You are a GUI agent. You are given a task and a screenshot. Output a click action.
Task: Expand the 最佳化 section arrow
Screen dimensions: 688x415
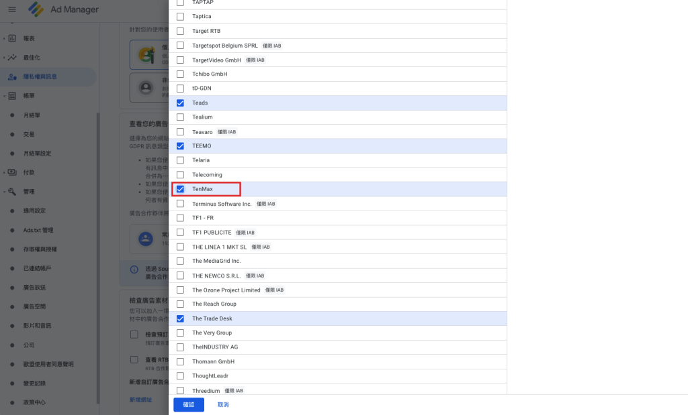(x=5, y=58)
